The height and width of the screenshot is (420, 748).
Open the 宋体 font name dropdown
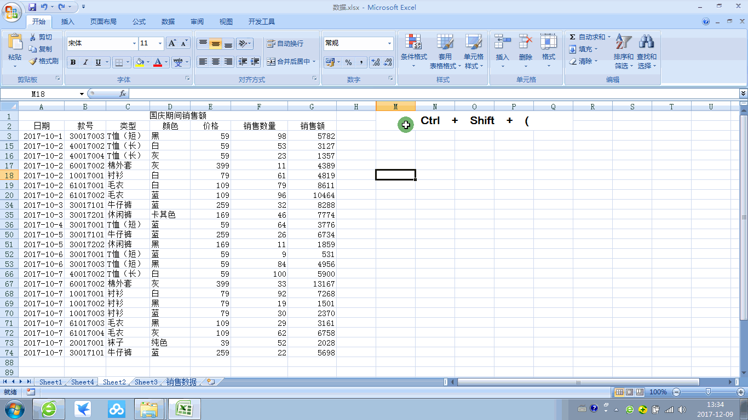[134, 43]
